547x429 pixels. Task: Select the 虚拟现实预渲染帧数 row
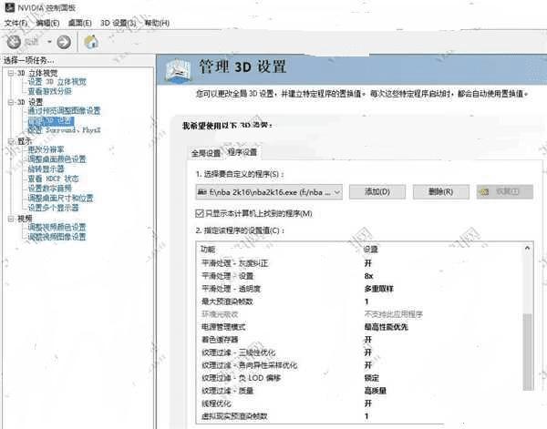(x=359, y=416)
